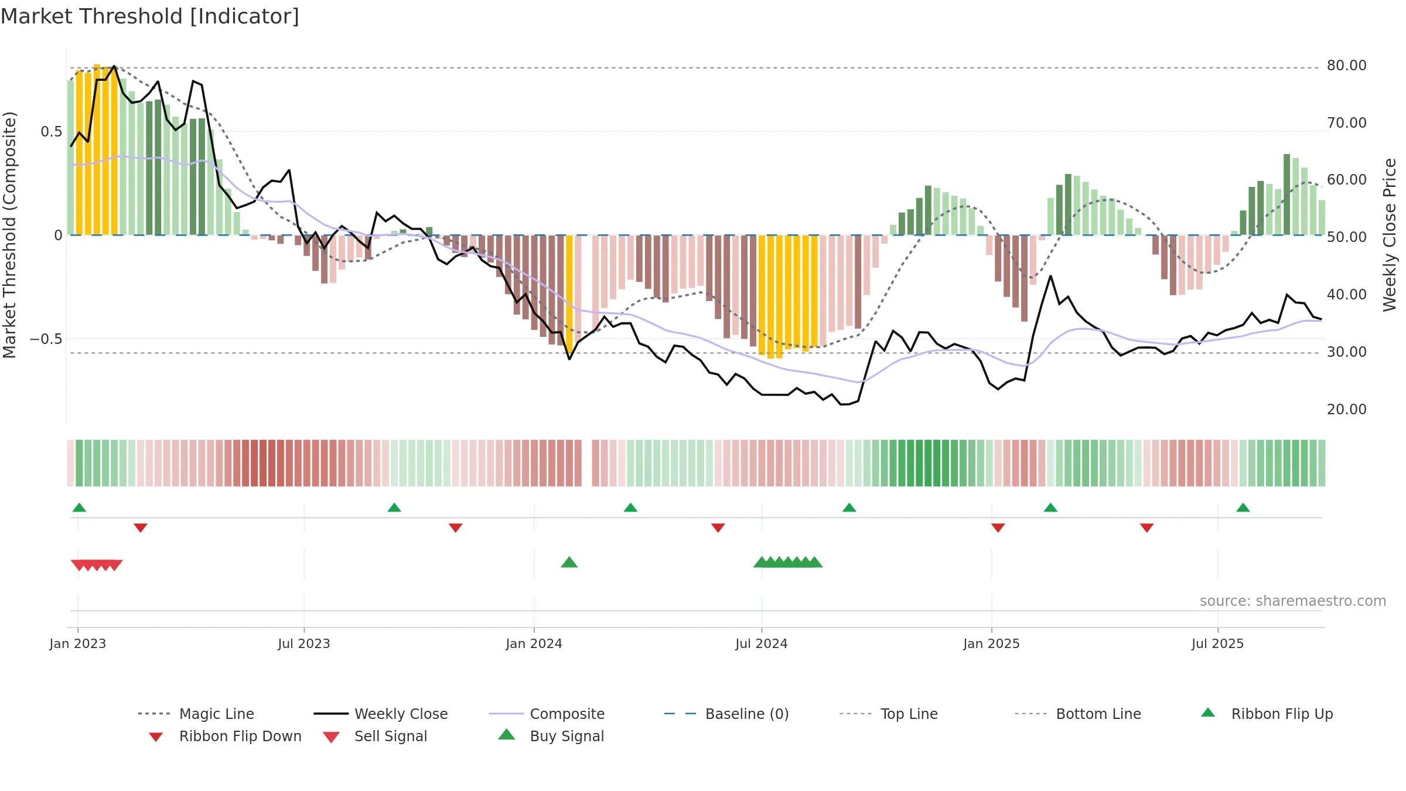1406x791 pixels.
Task: Toggle the Bottom Line legend entry
Action: coord(1078,714)
